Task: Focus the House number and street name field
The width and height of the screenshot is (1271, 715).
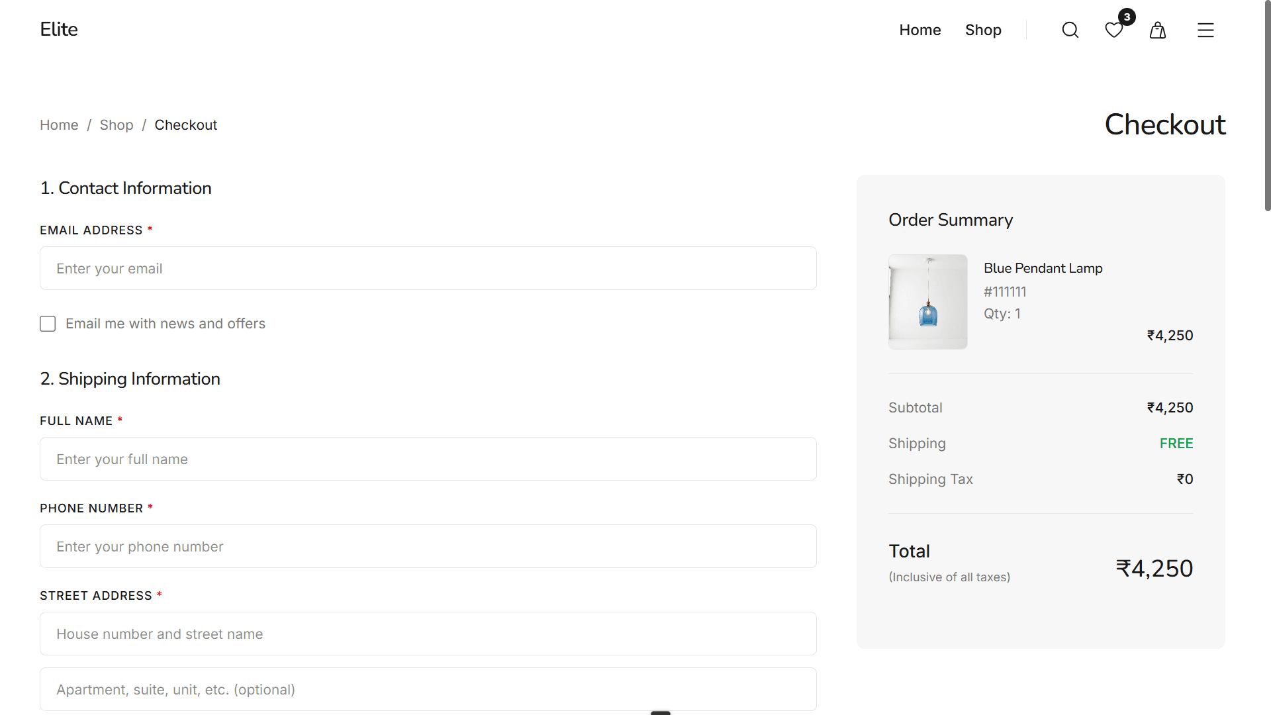Action: (x=428, y=634)
